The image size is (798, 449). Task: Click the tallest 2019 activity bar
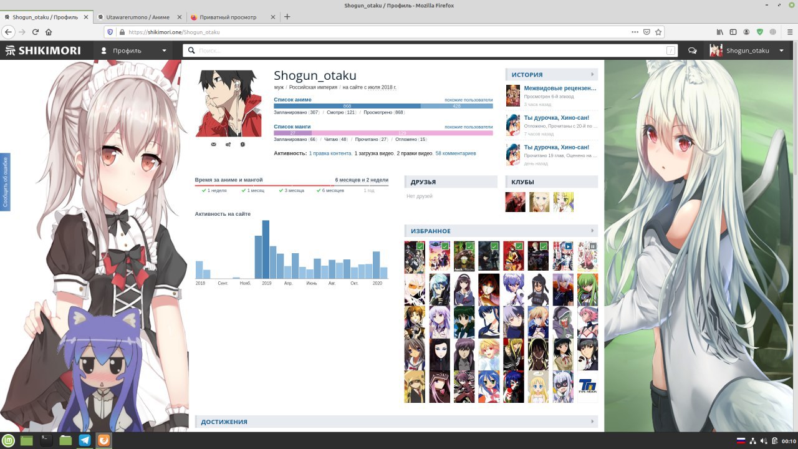(266, 249)
